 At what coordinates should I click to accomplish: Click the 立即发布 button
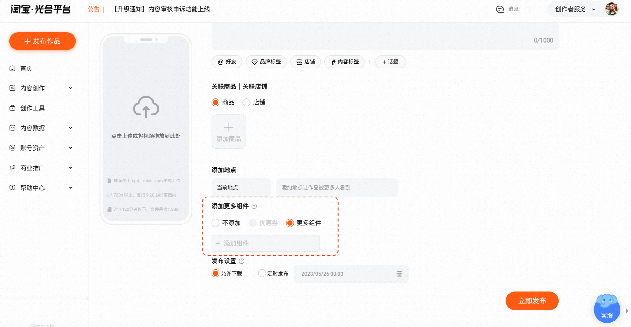pos(532,301)
